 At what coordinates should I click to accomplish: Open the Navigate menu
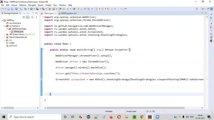32,5
